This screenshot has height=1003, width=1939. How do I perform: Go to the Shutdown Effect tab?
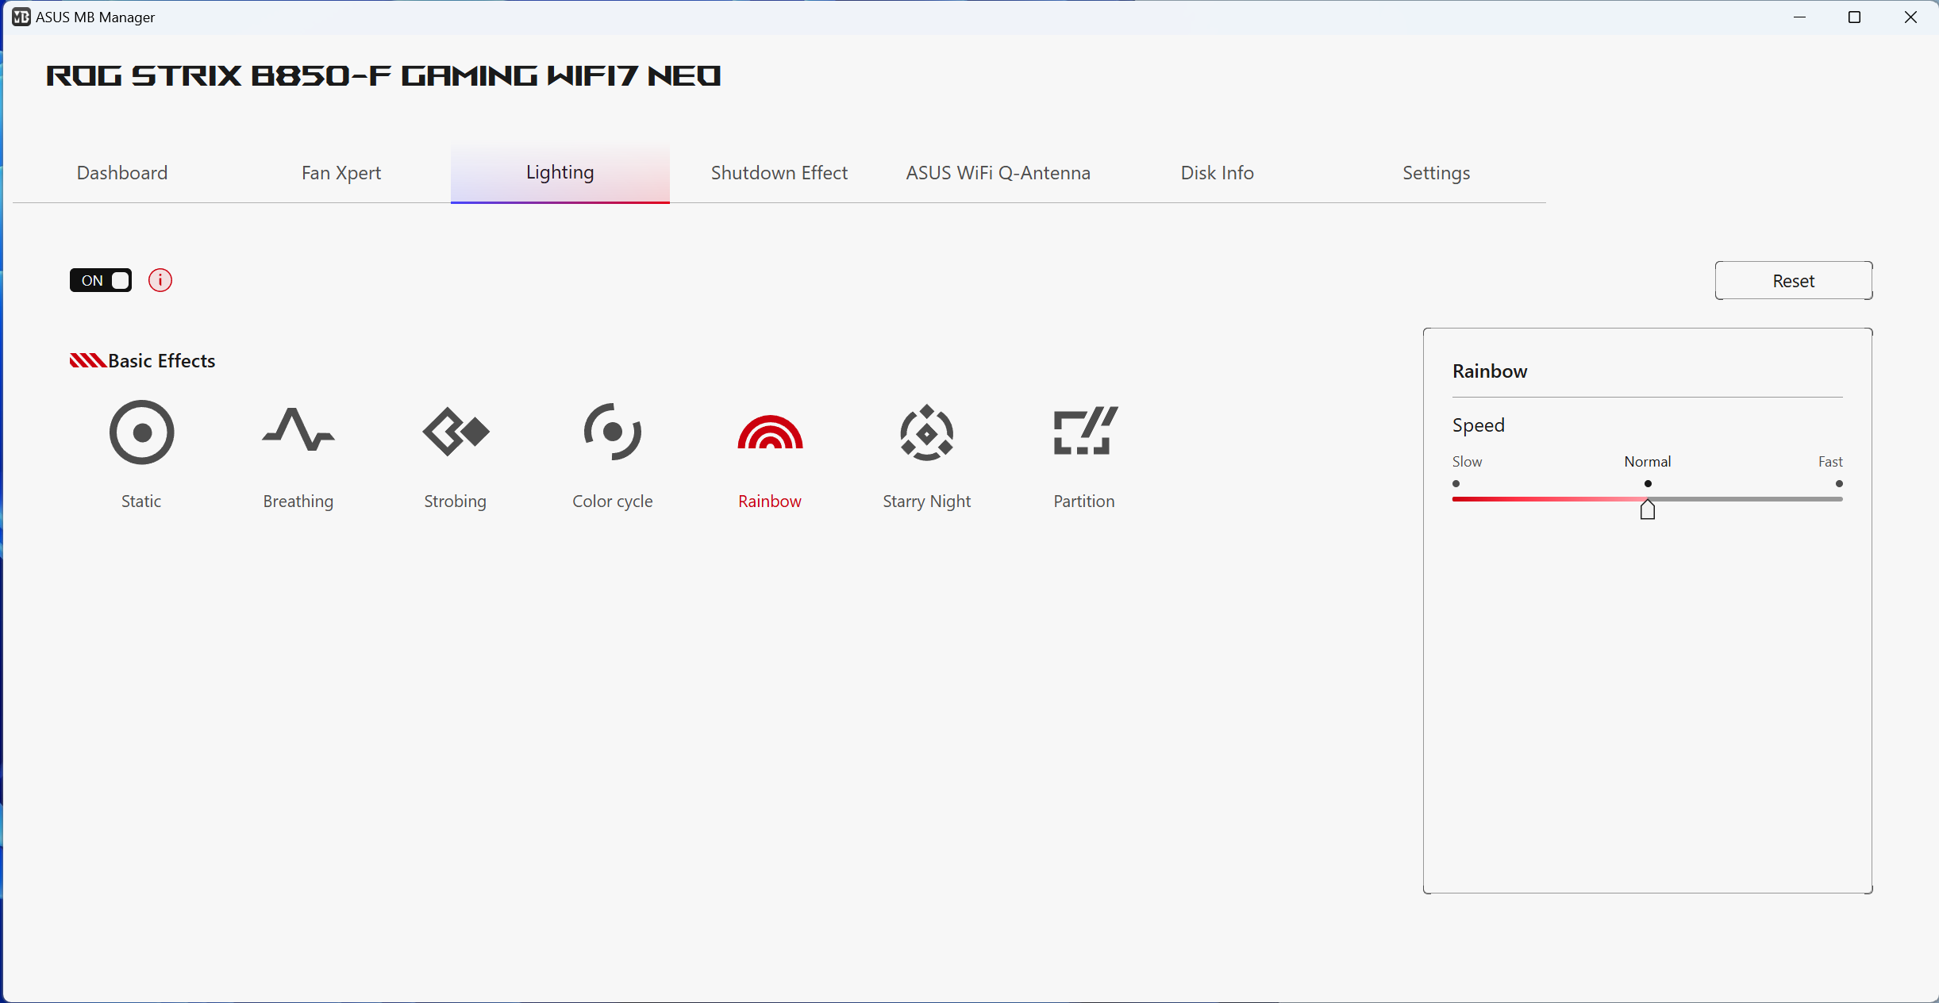(779, 173)
